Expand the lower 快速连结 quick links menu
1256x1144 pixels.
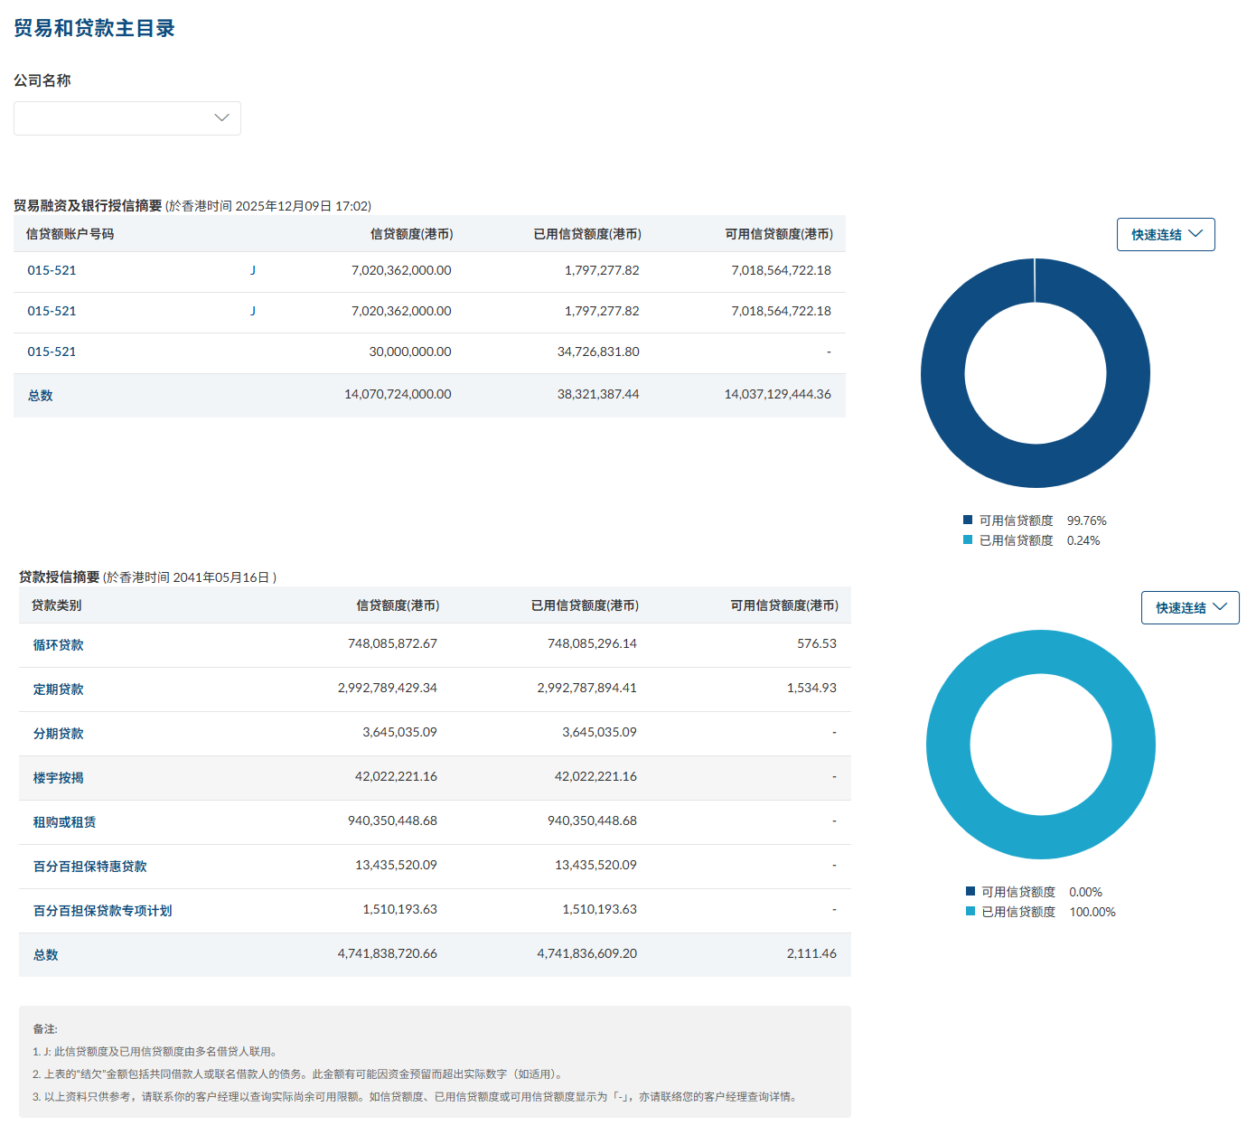1190,608
